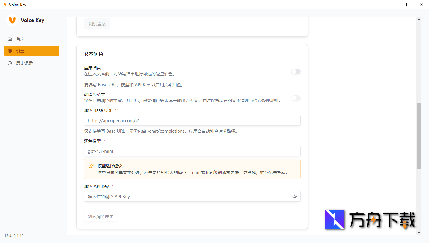Screen dimensions: 429x243
Task: Click the gear icon on the 设置 entry
Action: pyautogui.click(x=10, y=51)
